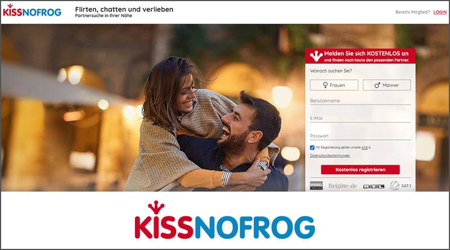Open the AGB terms link

coord(364,148)
